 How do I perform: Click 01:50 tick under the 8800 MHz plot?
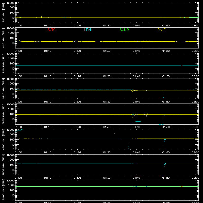click(x=166, y=178)
